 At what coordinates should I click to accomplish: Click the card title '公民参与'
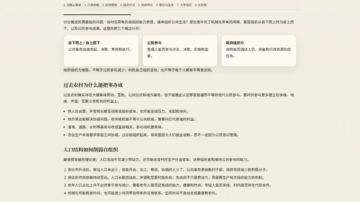(x=154, y=43)
